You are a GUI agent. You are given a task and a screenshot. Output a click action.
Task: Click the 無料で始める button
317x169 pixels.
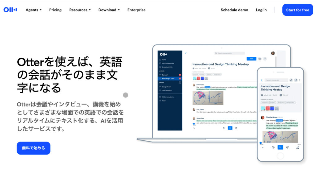(x=33, y=148)
